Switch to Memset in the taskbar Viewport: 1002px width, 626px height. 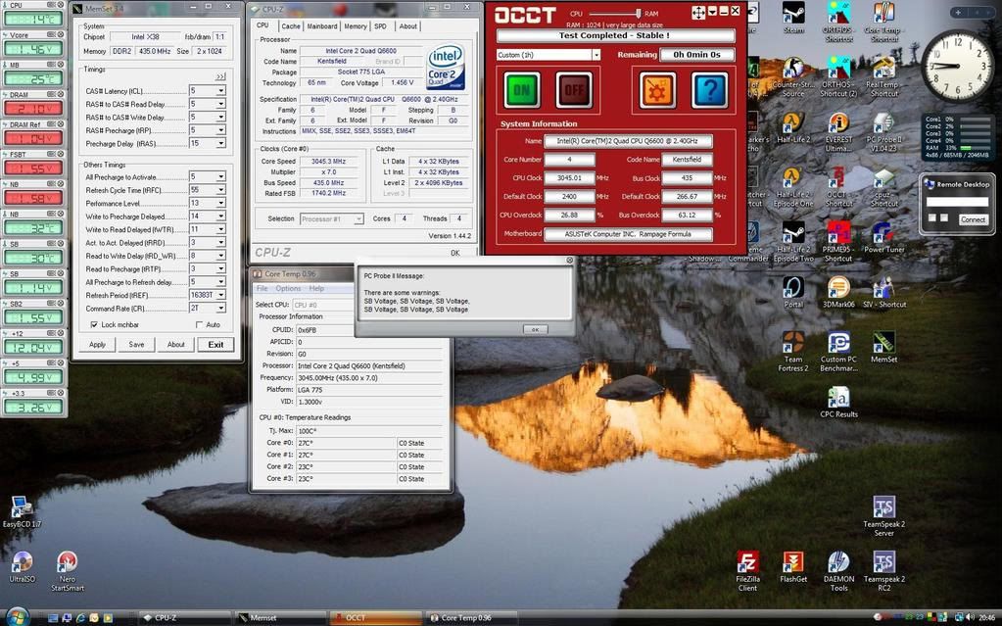click(279, 618)
